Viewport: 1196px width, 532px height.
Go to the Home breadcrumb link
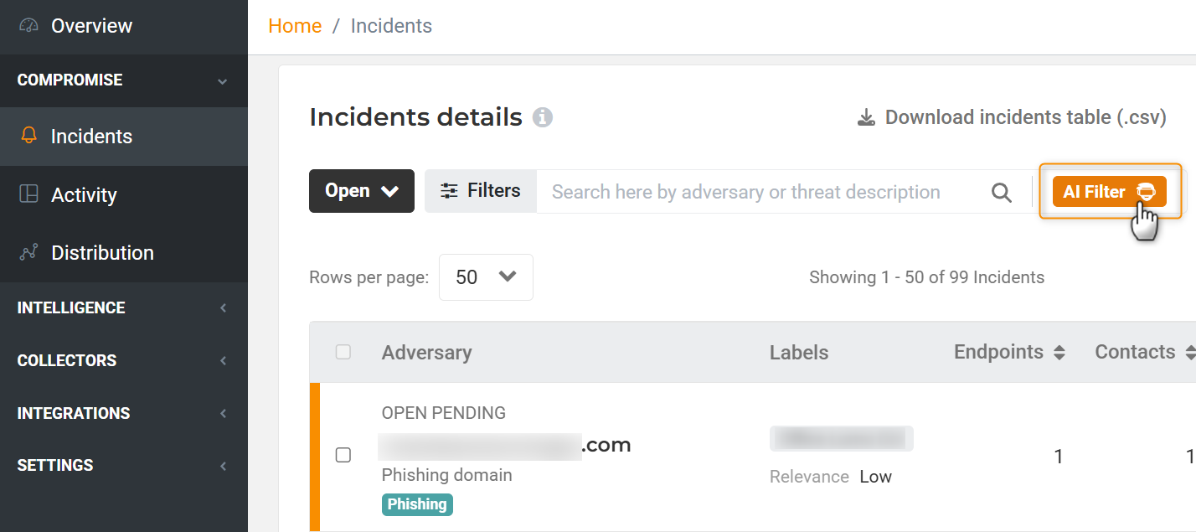pos(295,26)
